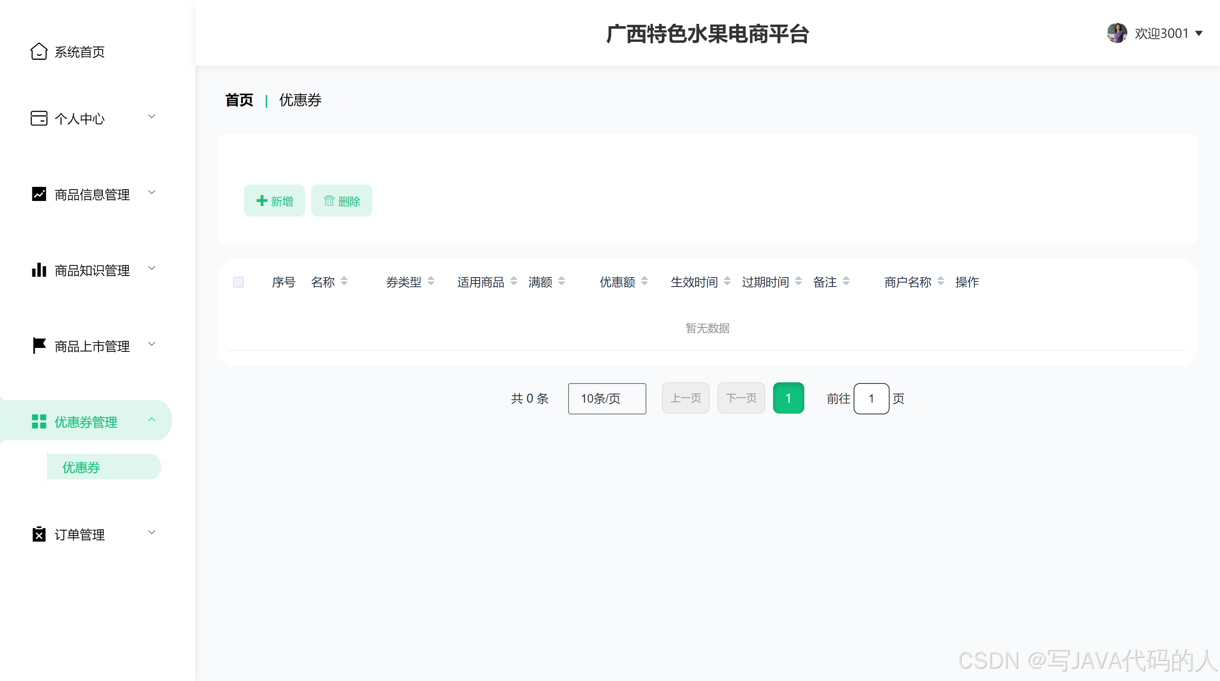Image resolution: width=1220 pixels, height=681 pixels.
Task: Click the flag icon beside 商品上市管理
Action: [39, 346]
